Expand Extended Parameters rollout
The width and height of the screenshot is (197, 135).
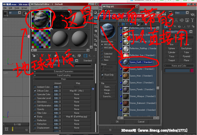click(64, 71)
